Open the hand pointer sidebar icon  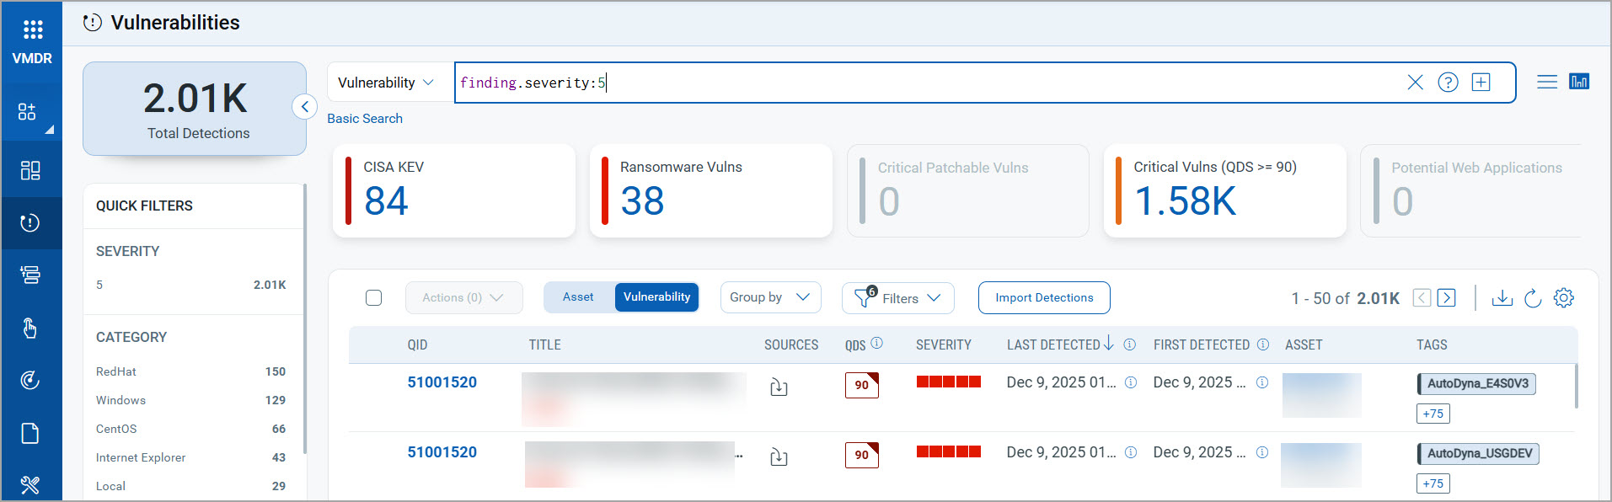click(30, 328)
